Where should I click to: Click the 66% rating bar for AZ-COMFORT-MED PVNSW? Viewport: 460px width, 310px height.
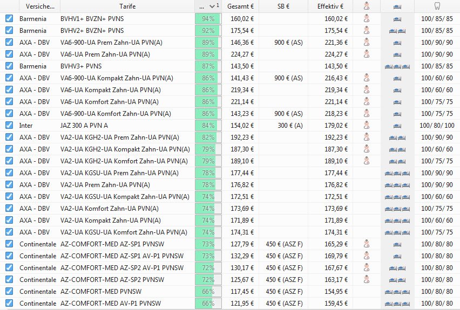[x=208, y=292]
